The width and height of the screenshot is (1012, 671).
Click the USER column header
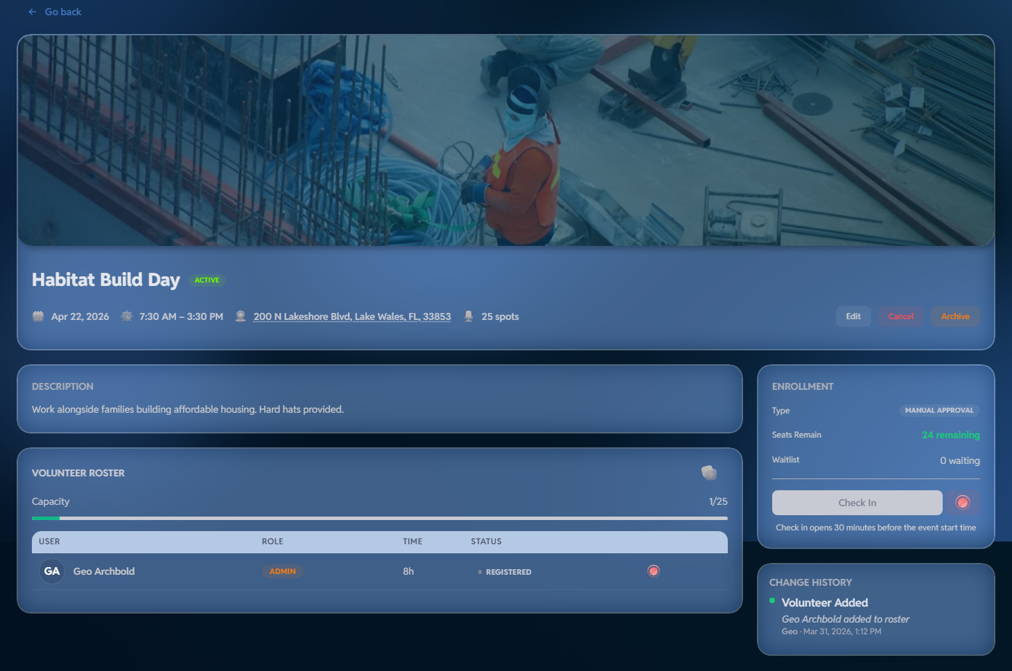coord(49,542)
